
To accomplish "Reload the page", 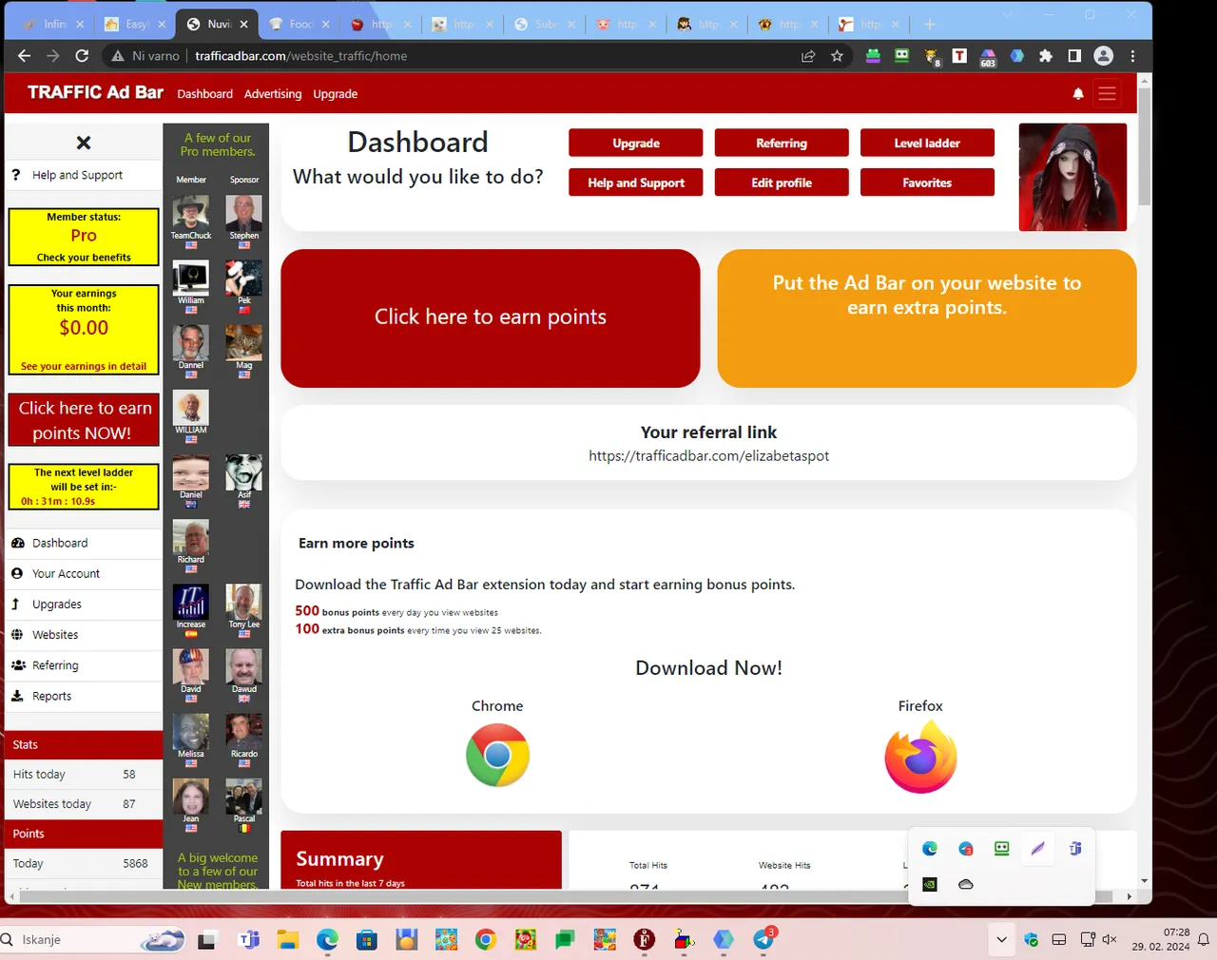I will [82, 56].
